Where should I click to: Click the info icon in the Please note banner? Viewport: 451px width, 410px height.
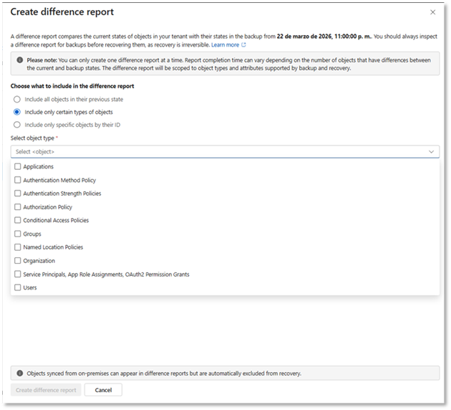coord(19,60)
